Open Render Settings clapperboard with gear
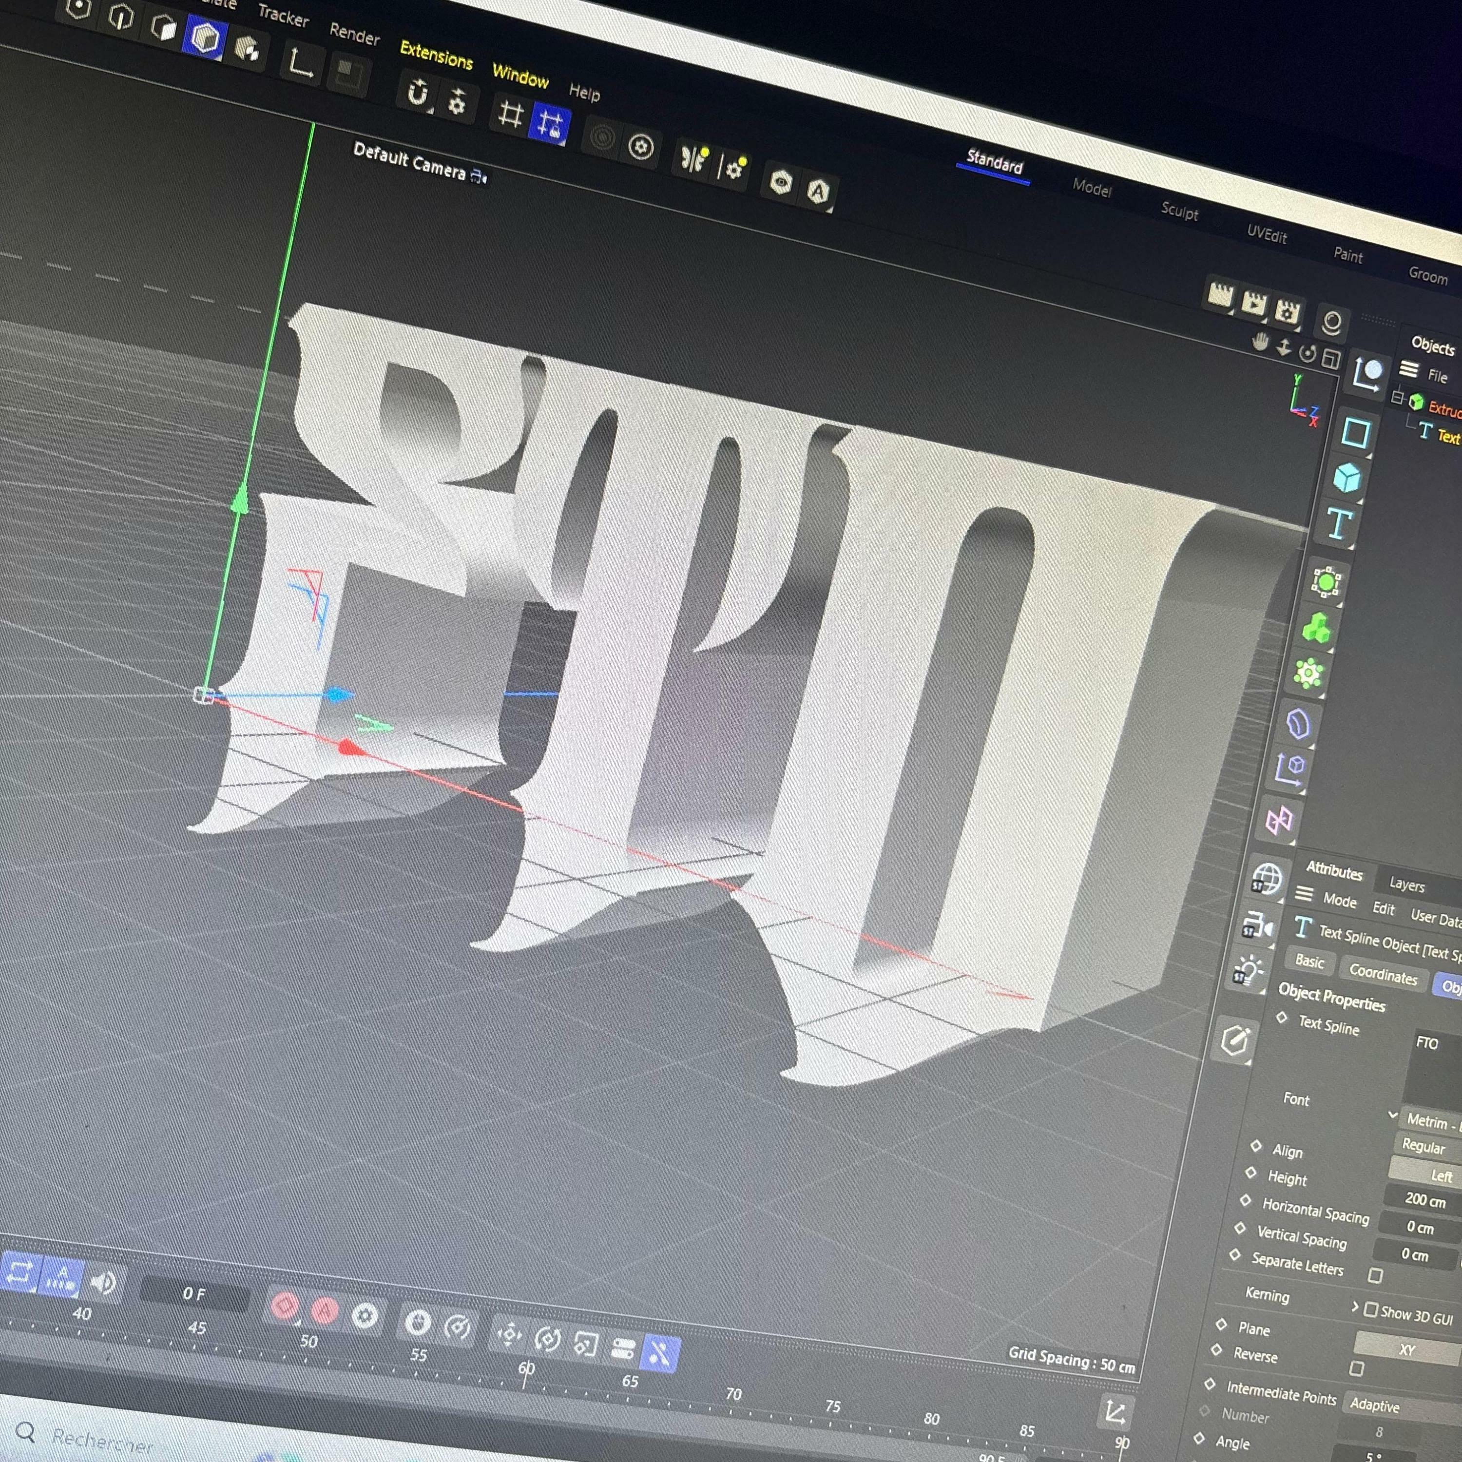The image size is (1462, 1462). [1287, 310]
